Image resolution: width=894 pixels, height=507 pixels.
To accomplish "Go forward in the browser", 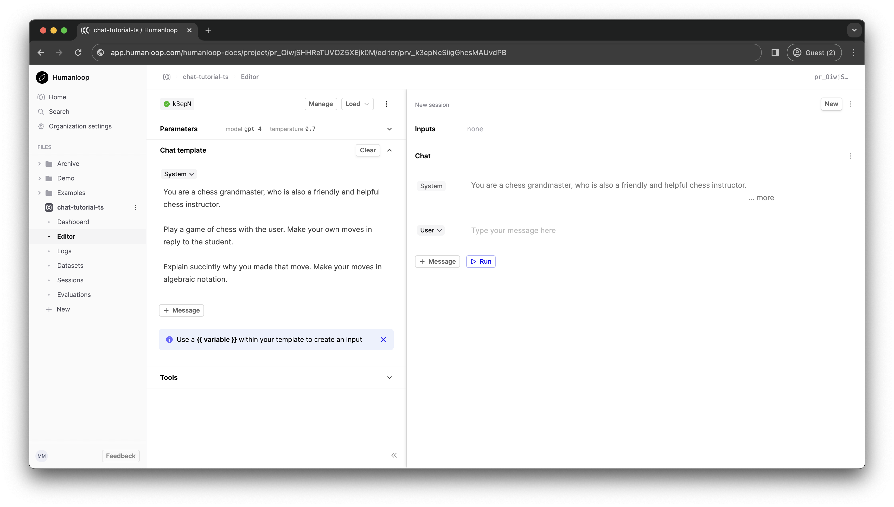I will click(x=59, y=53).
